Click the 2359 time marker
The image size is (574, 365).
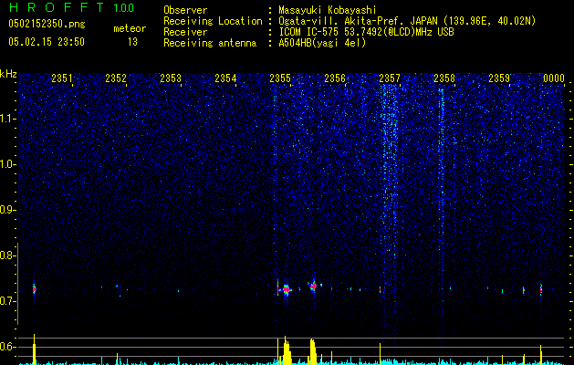point(499,78)
